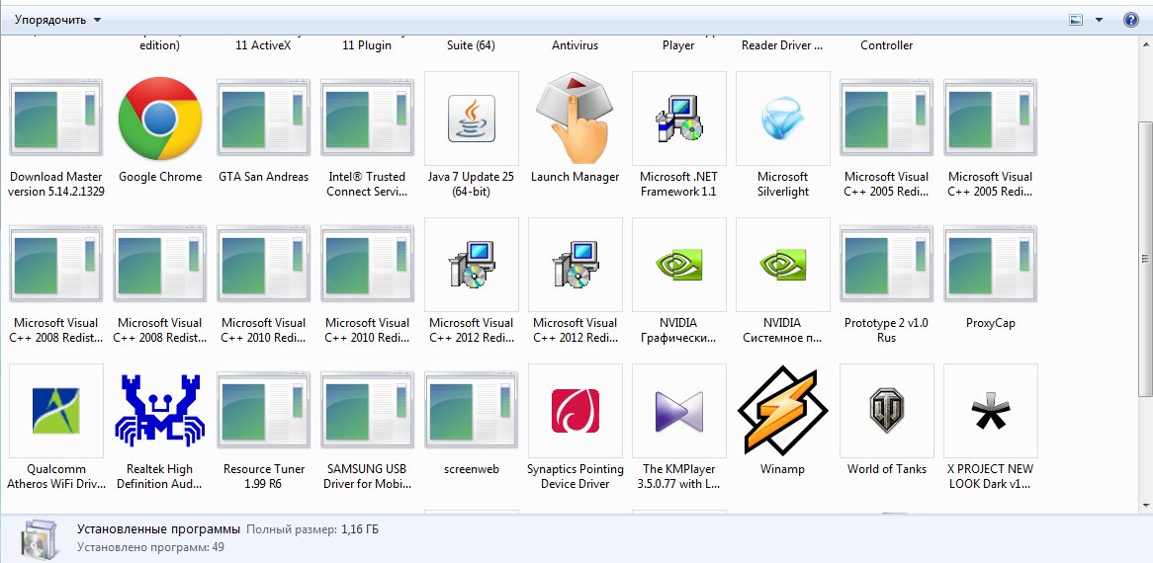The height and width of the screenshot is (563, 1153).
Task: Click the scrollbar up arrow
Action: point(1145,44)
